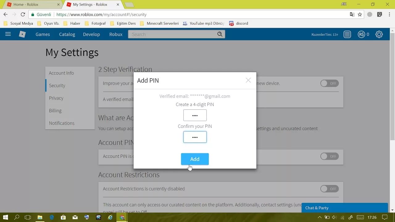Image resolution: width=395 pixels, height=222 pixels.
Task: Open the Roblox hamburger navigation menu
Action: (x=8, y=34)
